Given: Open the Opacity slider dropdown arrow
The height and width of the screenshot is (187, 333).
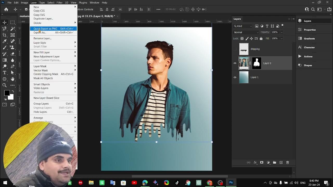Looking at the screenshot, I should click(x=281, y=32).
